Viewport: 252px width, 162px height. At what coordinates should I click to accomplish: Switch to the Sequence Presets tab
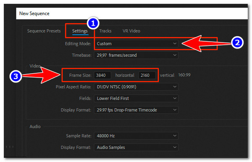point(44,31)
